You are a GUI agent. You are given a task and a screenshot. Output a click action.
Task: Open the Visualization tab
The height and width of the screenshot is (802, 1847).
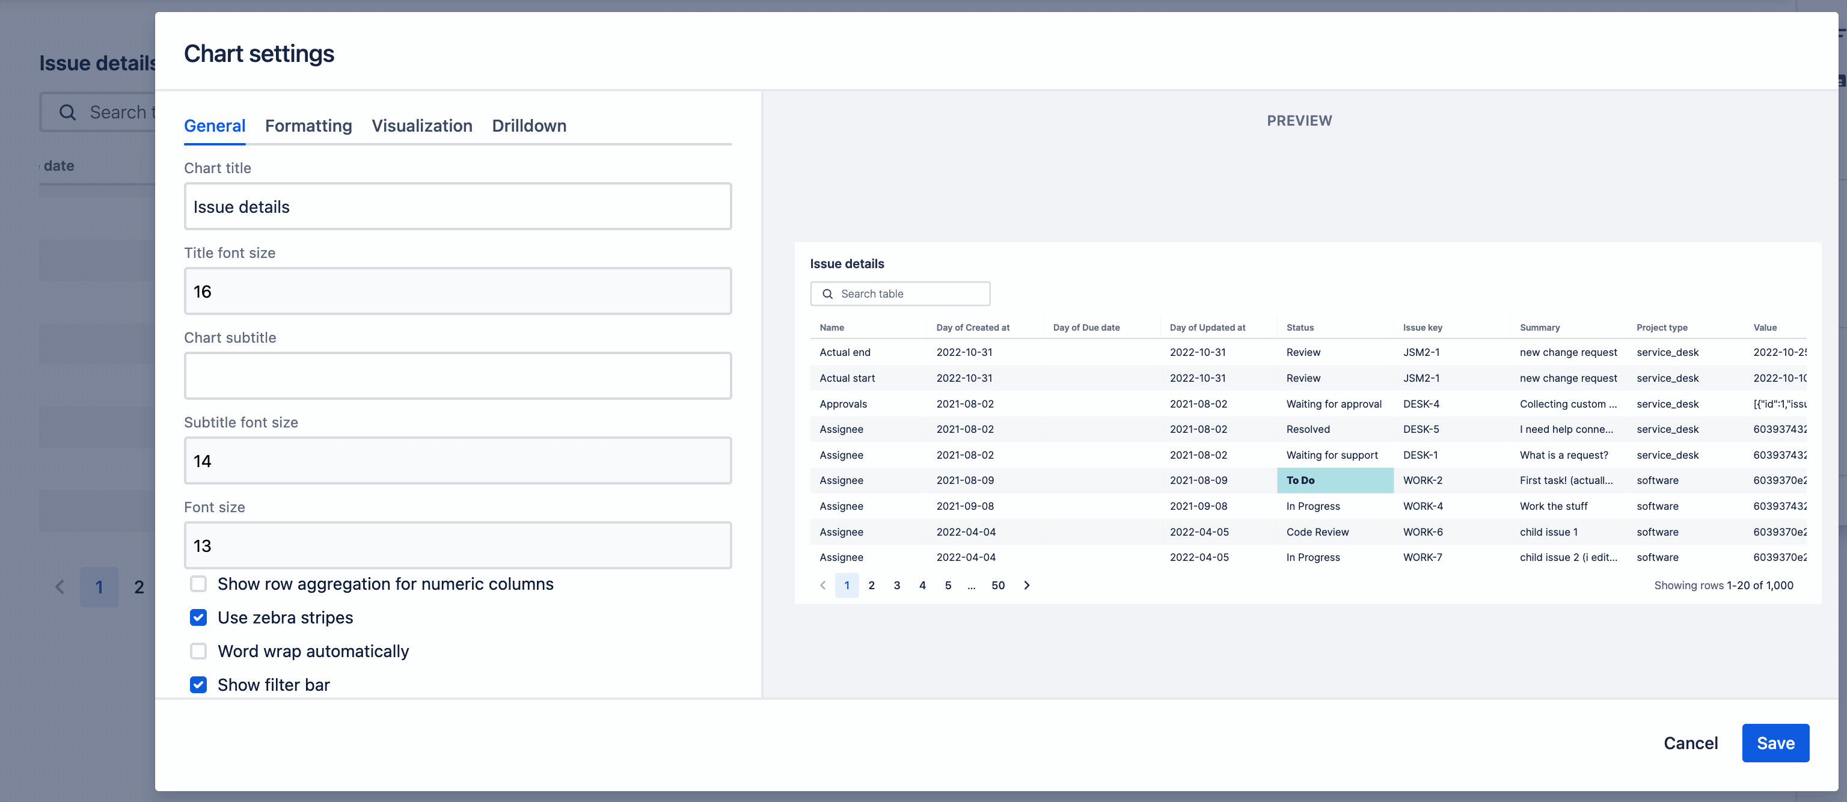tap(422, 126)
